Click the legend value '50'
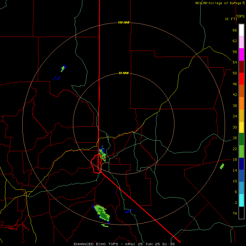246x246 pixels. pos(235,73)
